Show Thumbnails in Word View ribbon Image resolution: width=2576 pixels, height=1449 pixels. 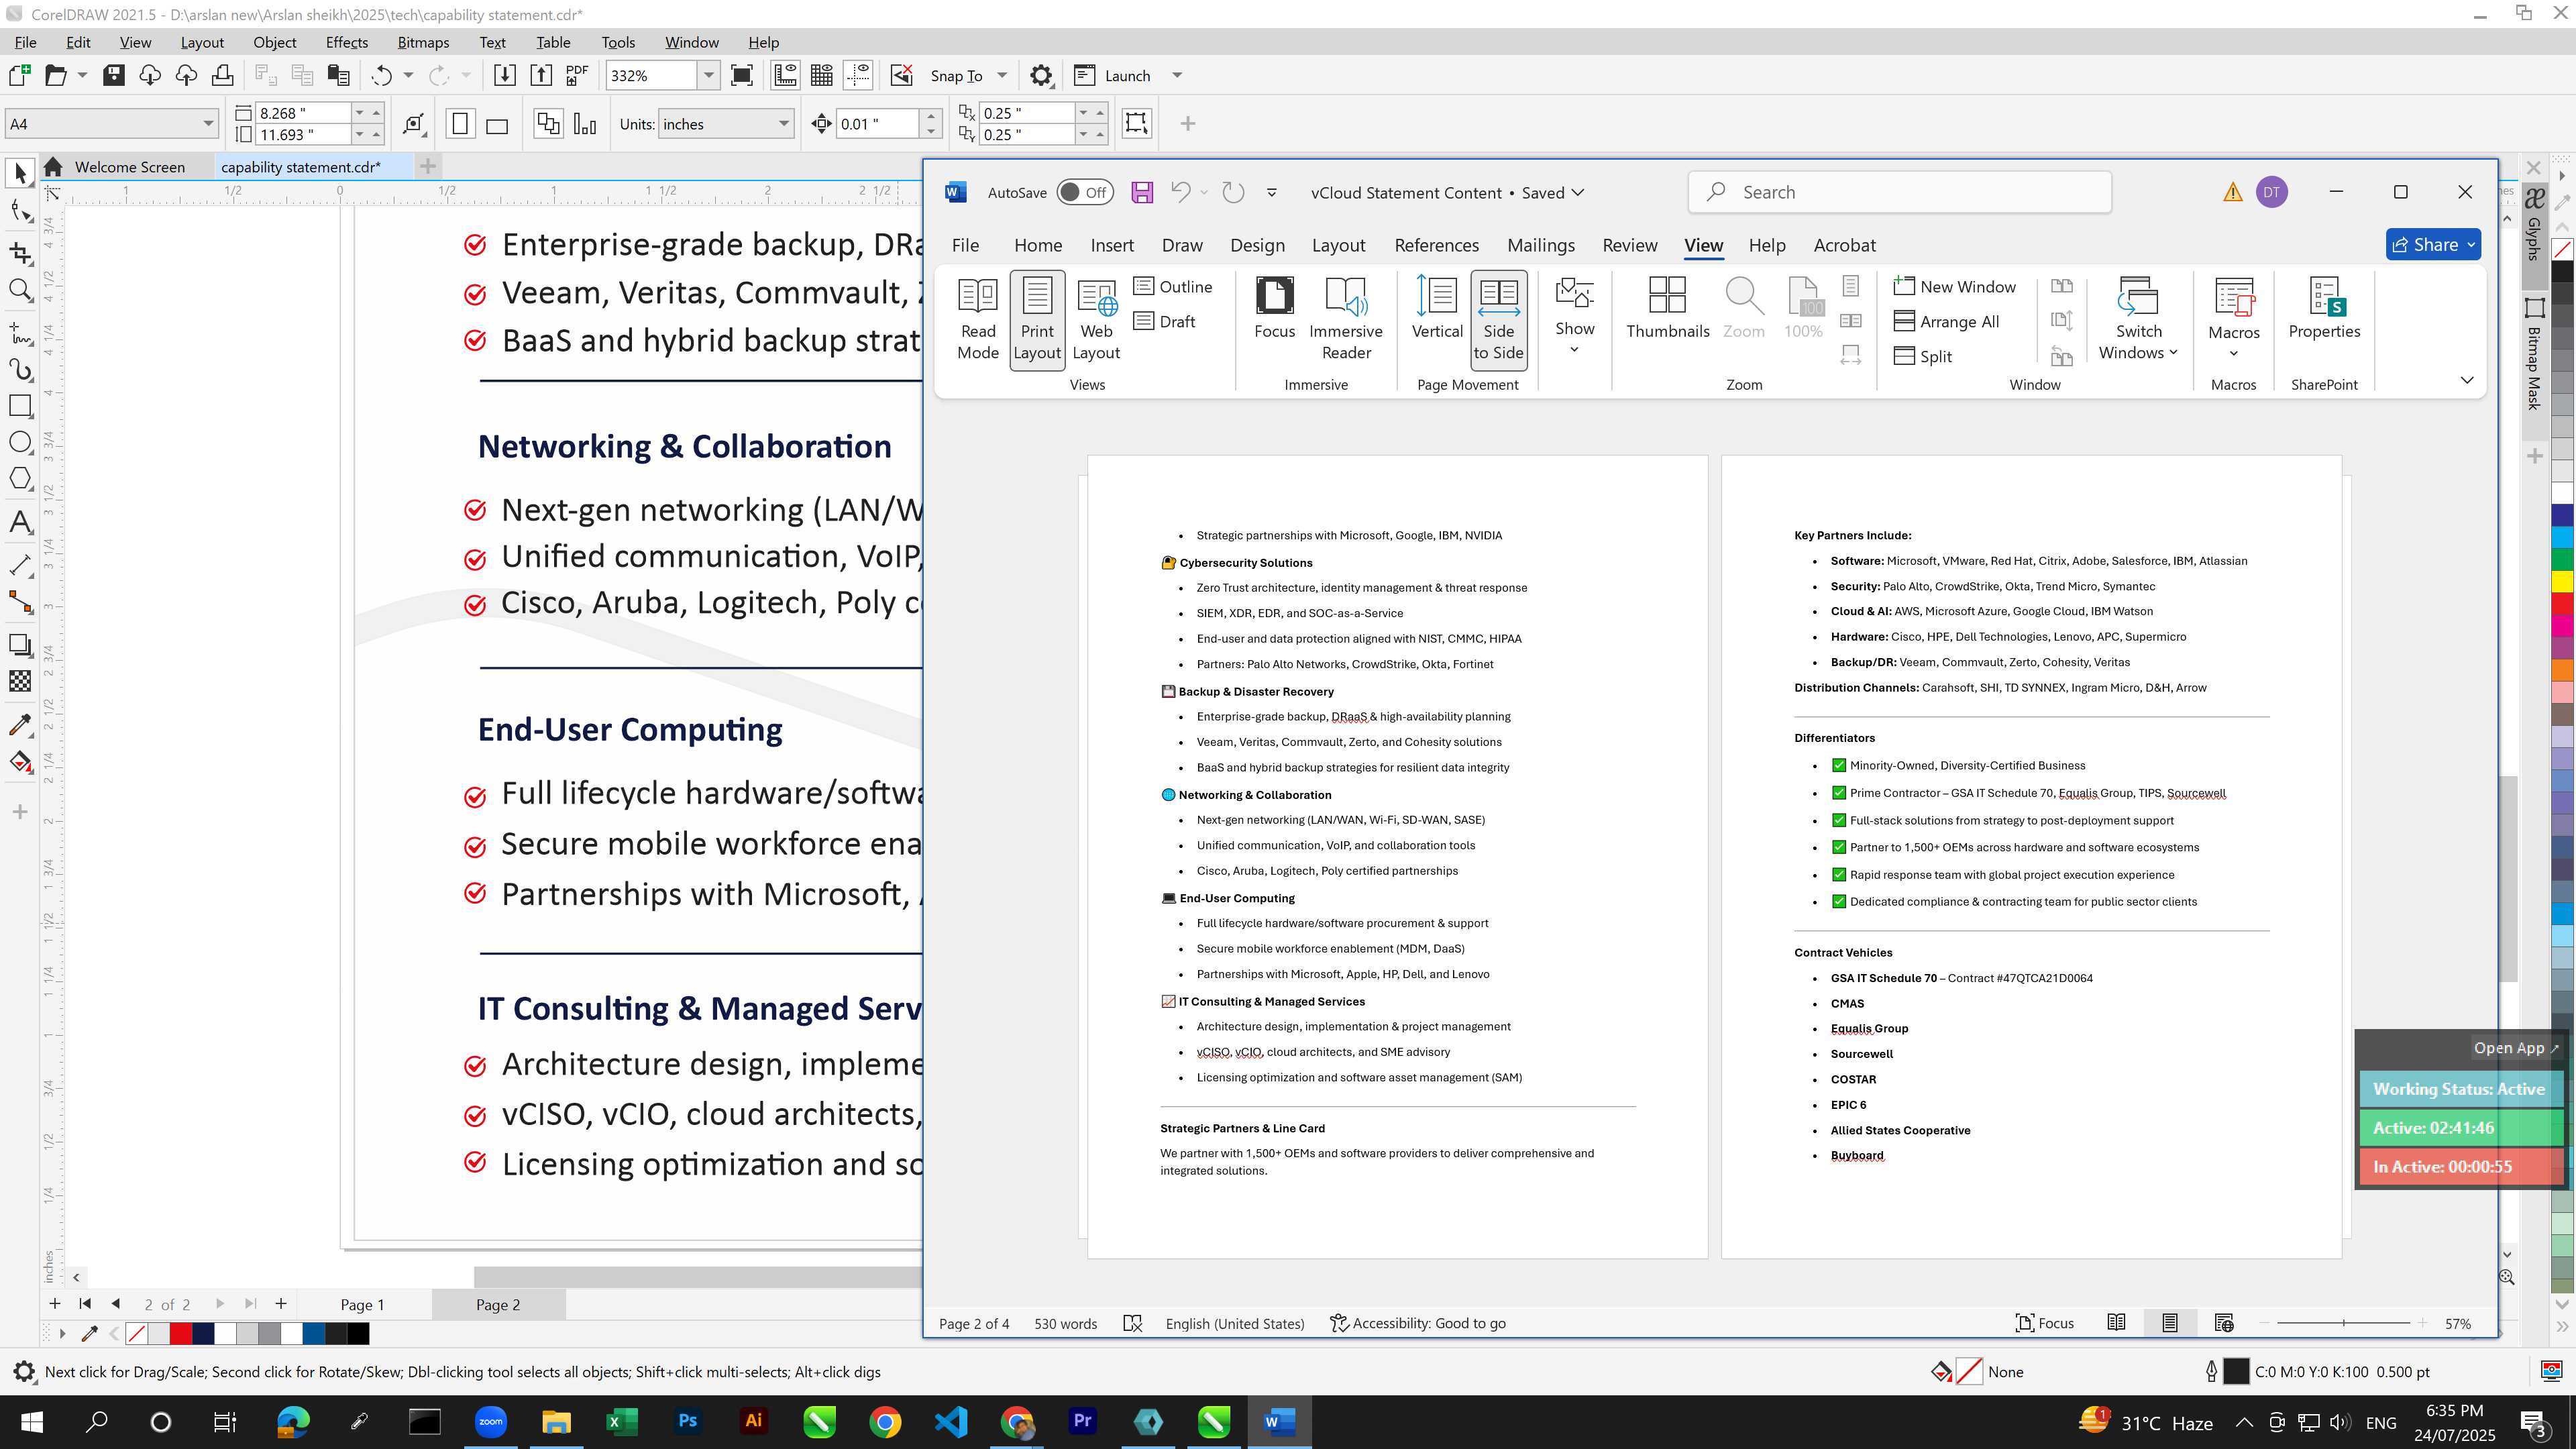click(1667, 309)
